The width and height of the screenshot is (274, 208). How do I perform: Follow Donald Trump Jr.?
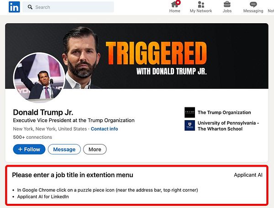click(29, 149)
